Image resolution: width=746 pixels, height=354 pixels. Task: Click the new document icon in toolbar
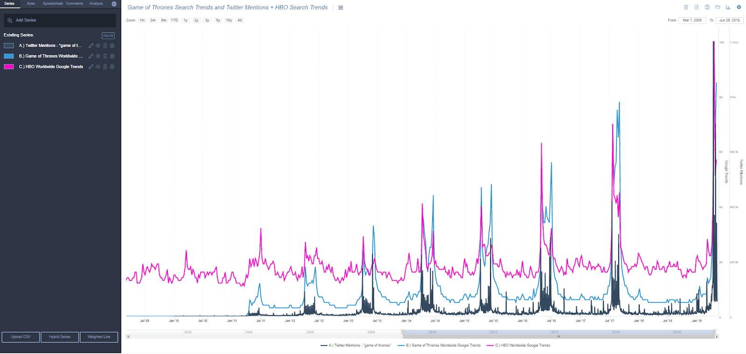pos(697,7)
